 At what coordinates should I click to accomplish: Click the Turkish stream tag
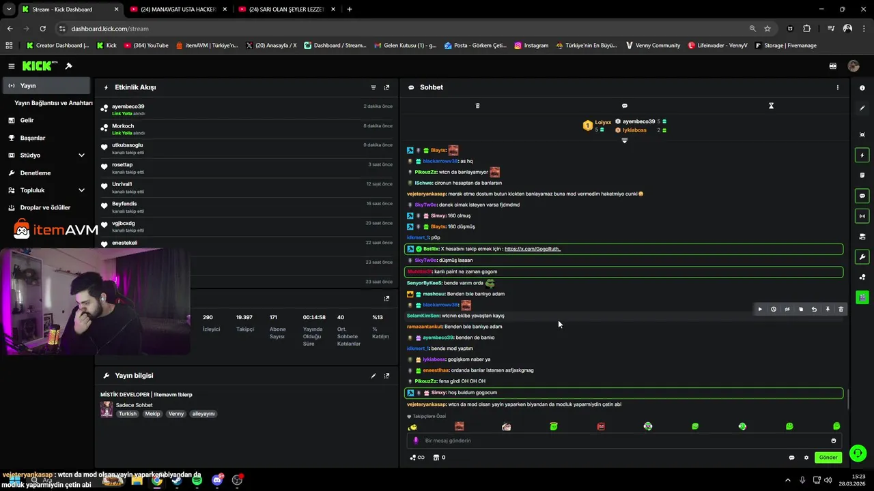coord(128,414)
